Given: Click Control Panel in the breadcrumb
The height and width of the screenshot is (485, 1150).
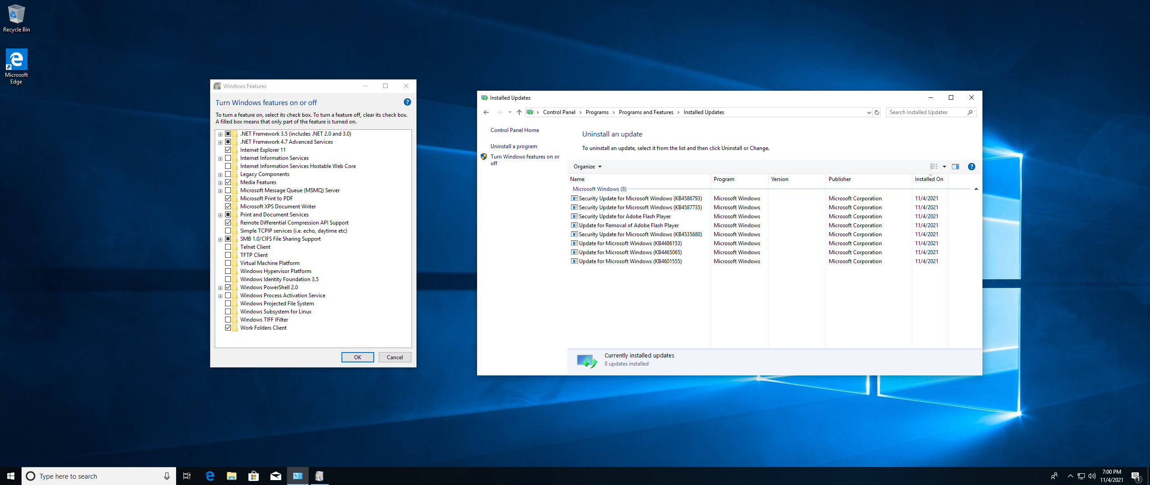Looking at the screenshot, I should (x=559, y=112).
